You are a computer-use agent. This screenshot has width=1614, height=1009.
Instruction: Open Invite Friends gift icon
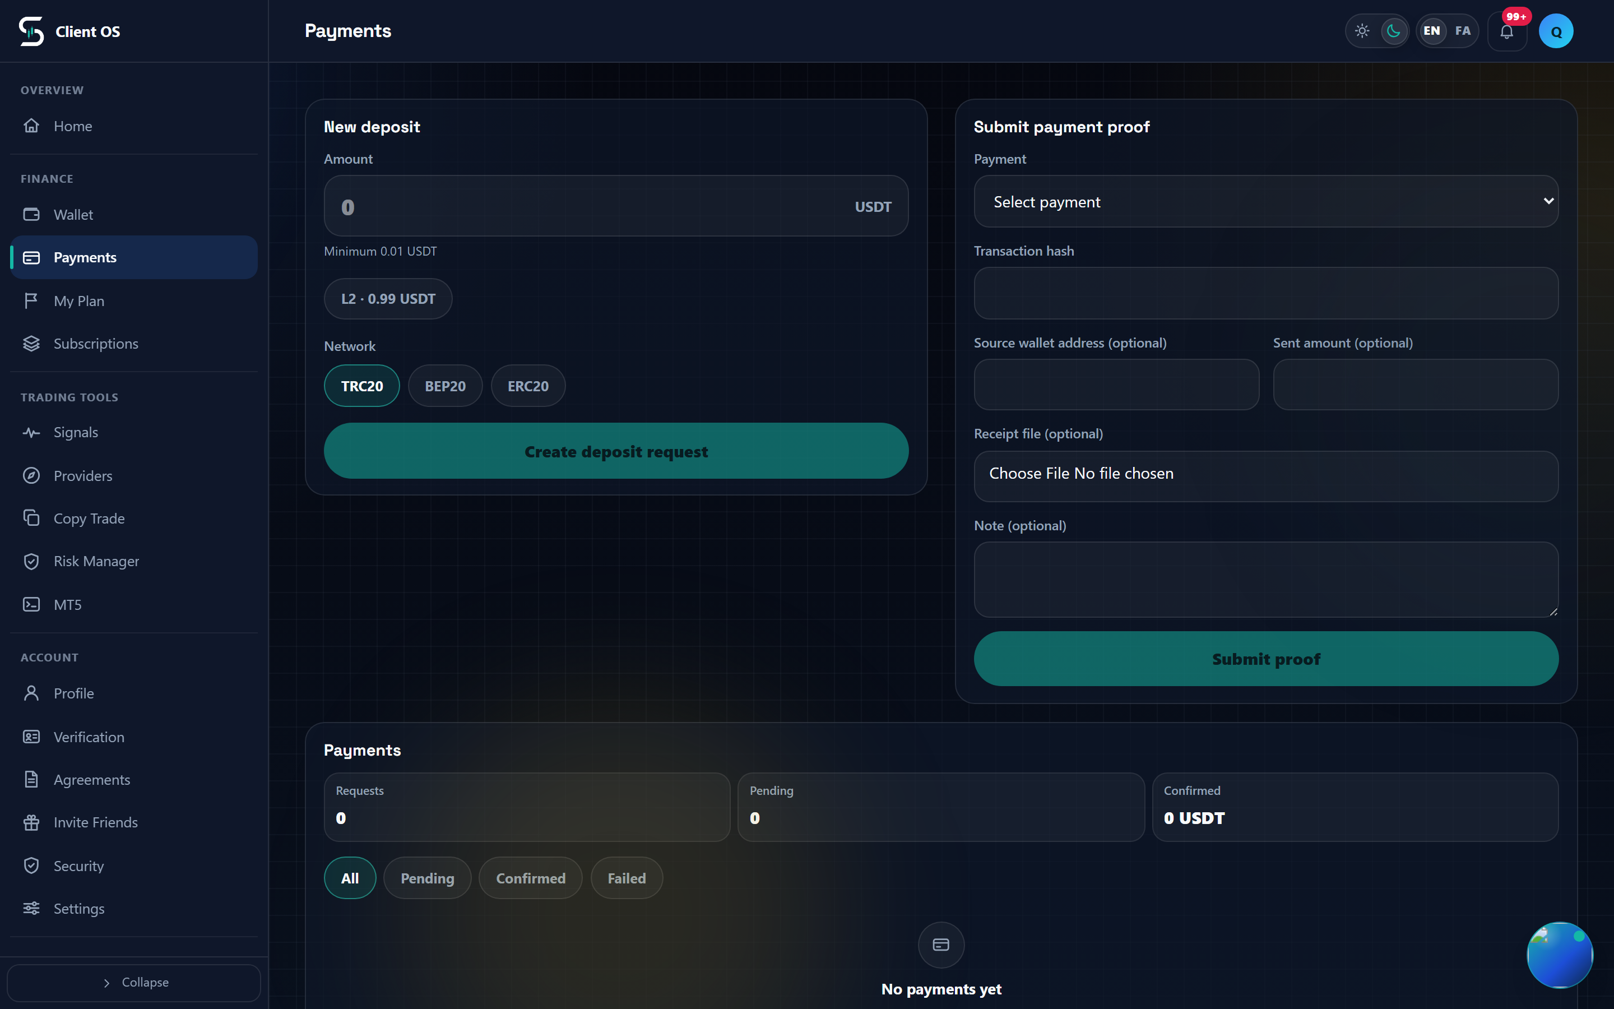[x=31, y=822]
